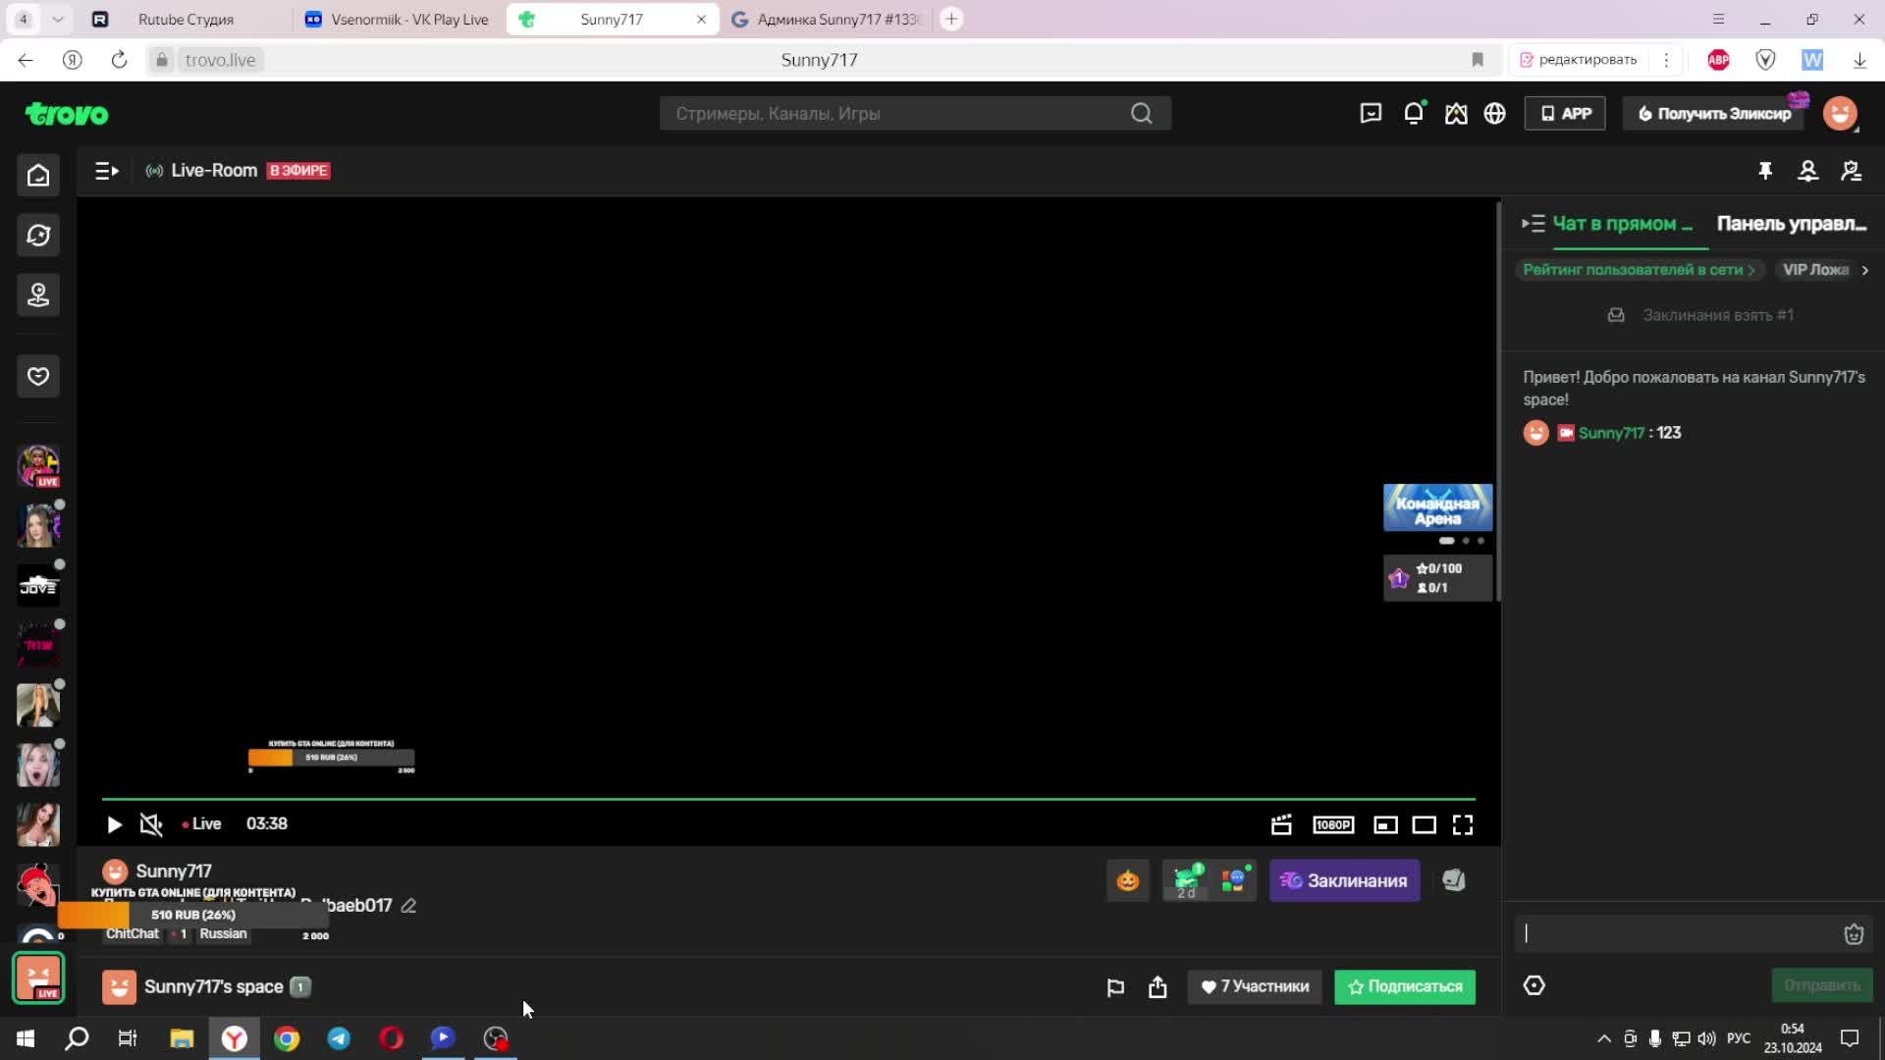Expand online user ranking chevron
The width and height of the screenshot is (1885, 1060).
[1751, 270]
